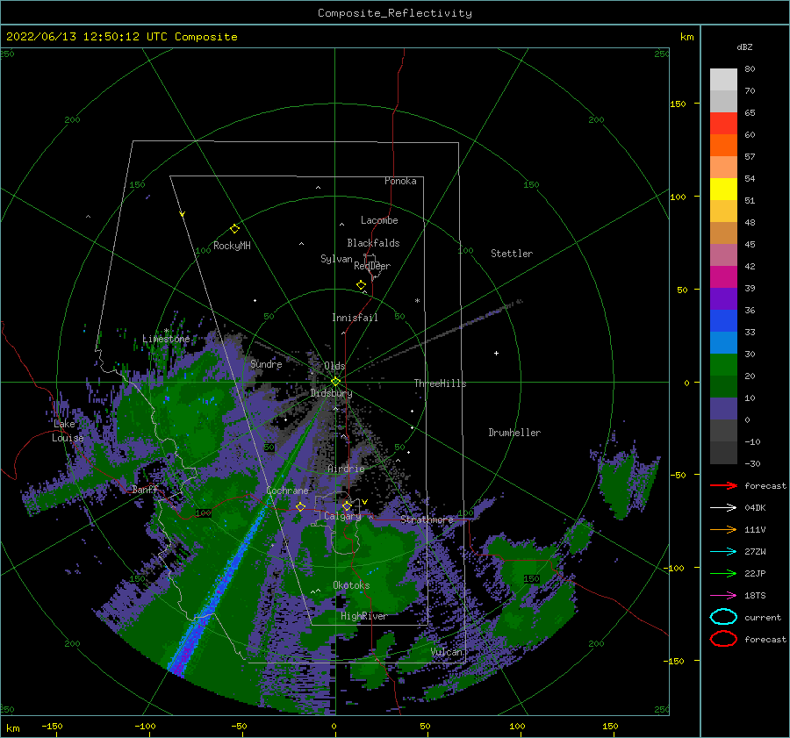Click the red forecast ellipse icon
This screenshot has height=738, width=790.
[723, 639]
